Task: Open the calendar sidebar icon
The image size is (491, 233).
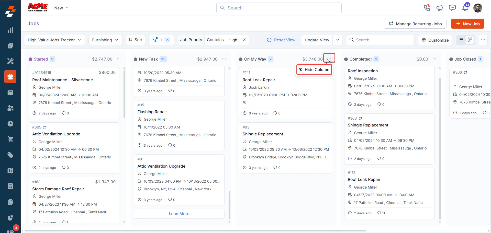Action: coord(10,92)
